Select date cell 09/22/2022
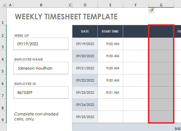 [85, 80]
